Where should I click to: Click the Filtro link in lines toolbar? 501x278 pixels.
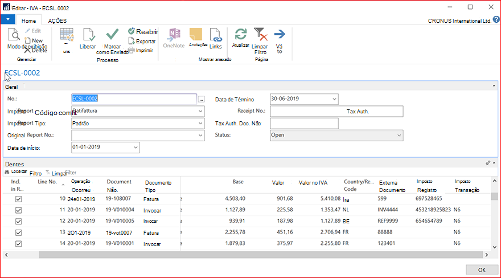[x=35, y=174]
